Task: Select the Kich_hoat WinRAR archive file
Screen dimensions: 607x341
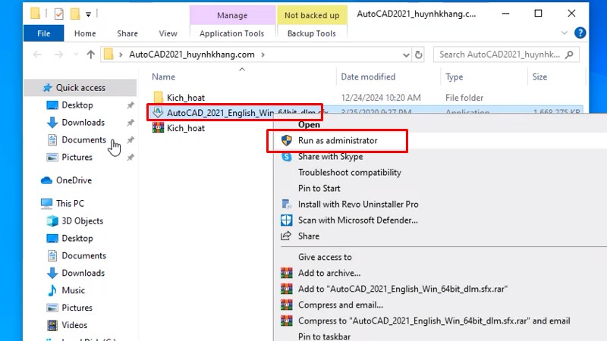Action: click(185, 128)
